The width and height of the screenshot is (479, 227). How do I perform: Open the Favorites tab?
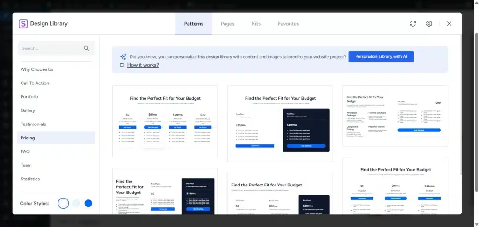(x=288, y=24)
